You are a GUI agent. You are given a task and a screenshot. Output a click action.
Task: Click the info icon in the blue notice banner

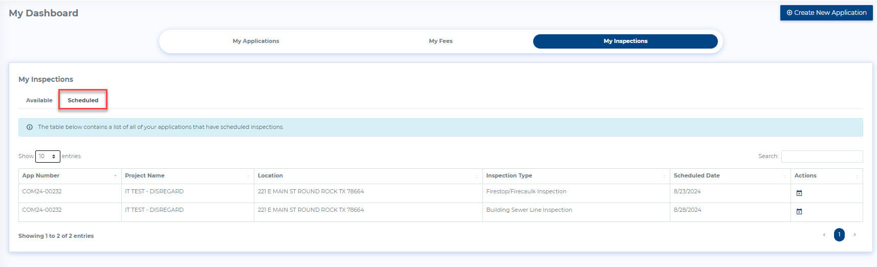point(30,127)
